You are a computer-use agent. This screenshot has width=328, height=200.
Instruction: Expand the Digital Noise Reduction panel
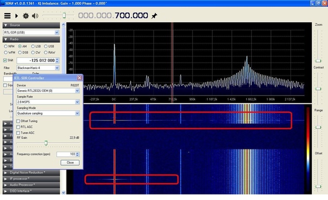click(x=5, y=173)
